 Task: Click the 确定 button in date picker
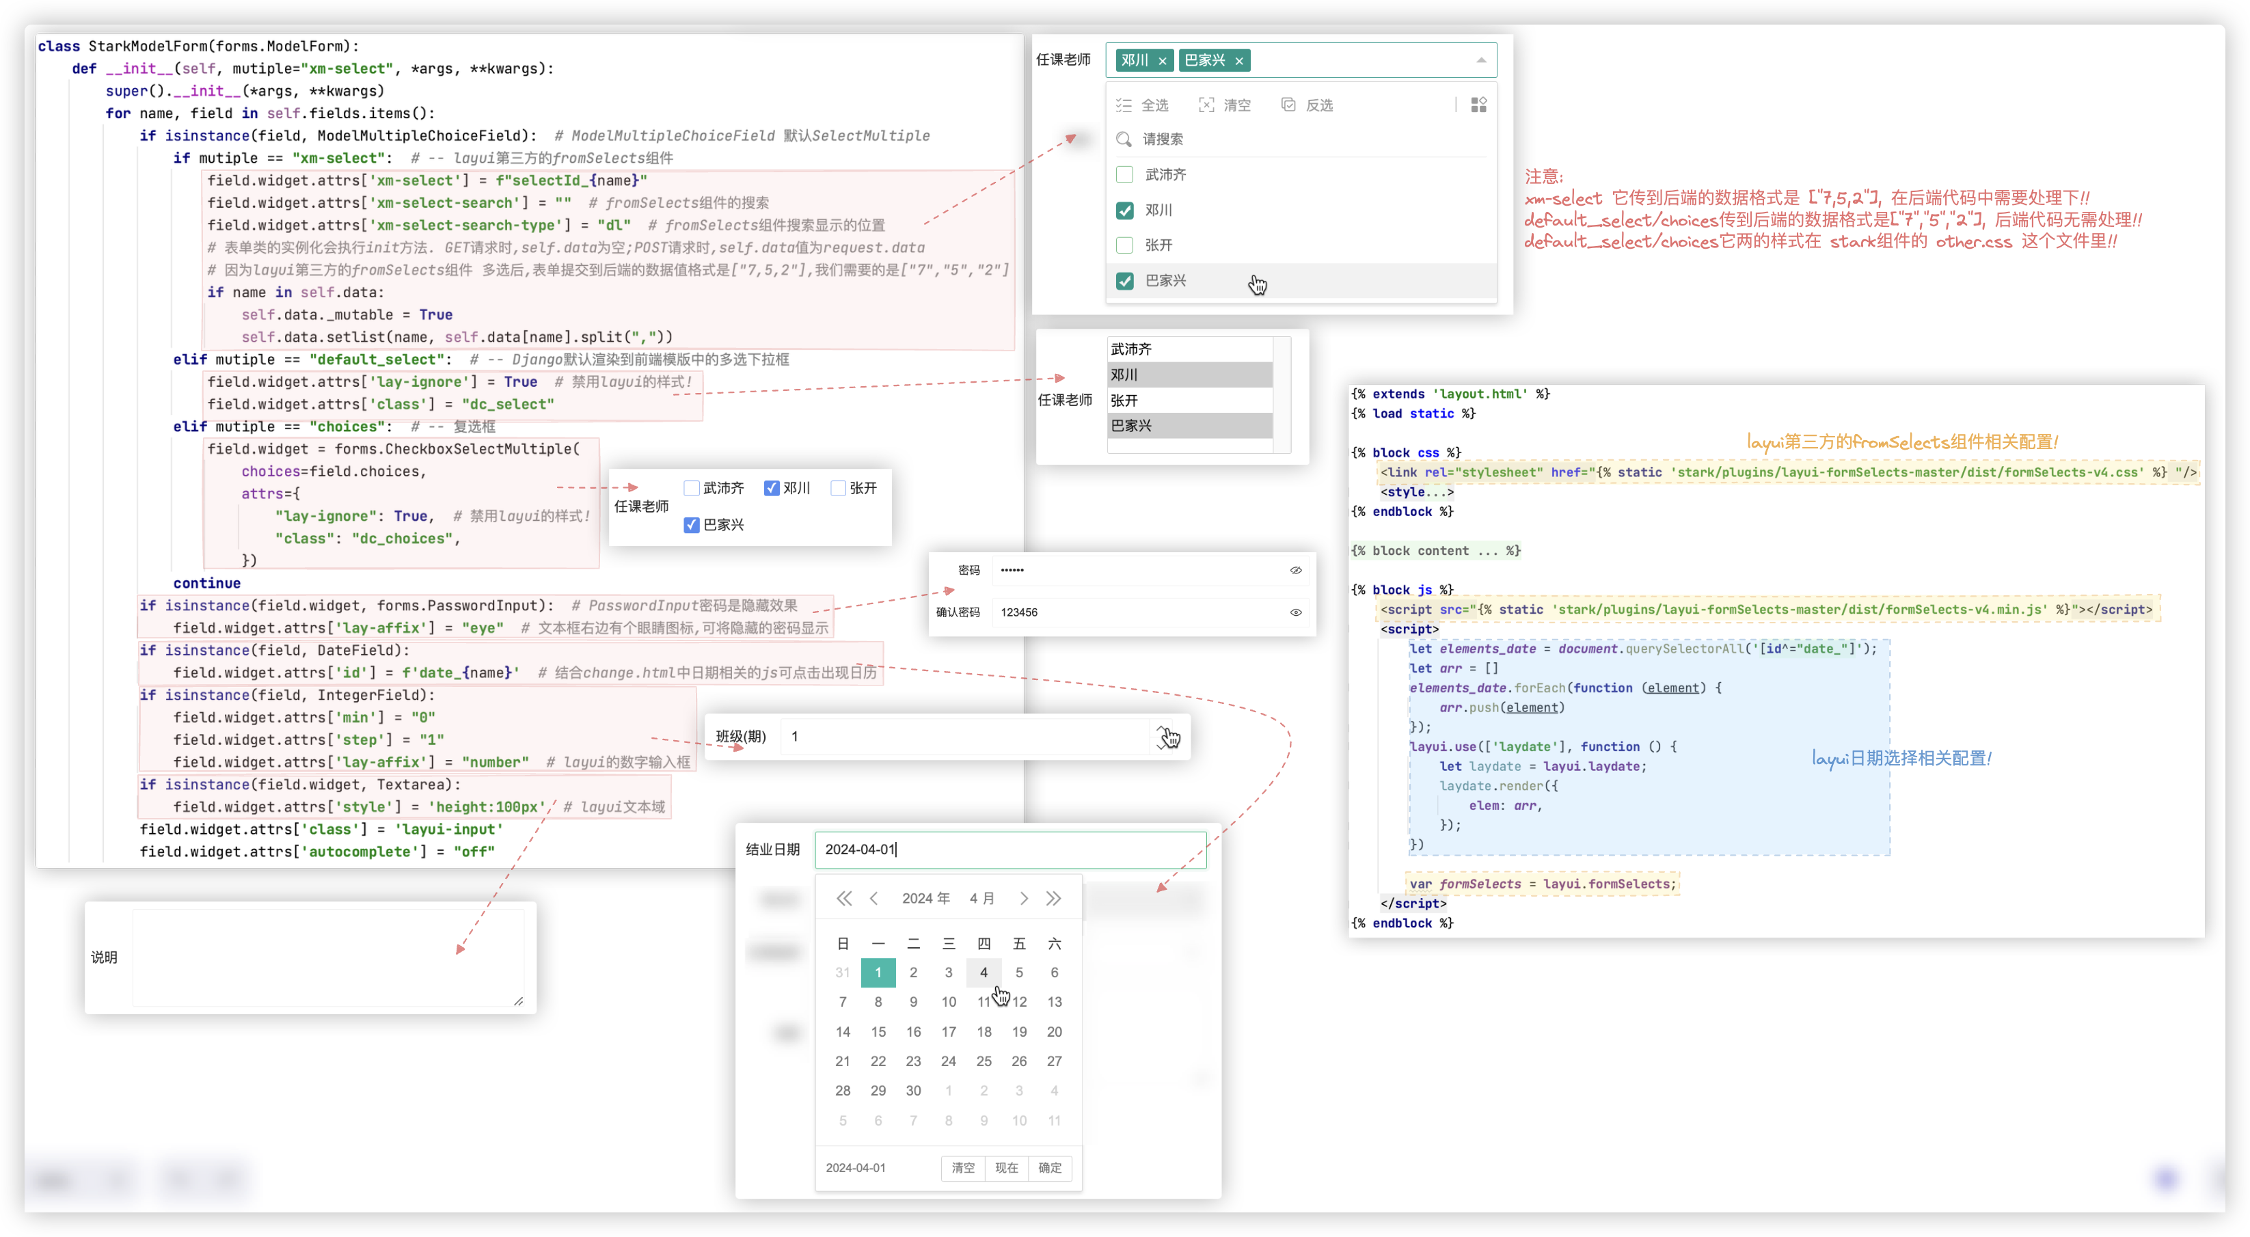1050,1168
